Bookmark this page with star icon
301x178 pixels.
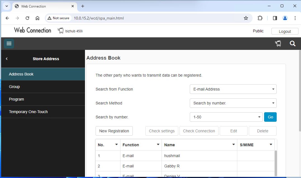[246, 18]
